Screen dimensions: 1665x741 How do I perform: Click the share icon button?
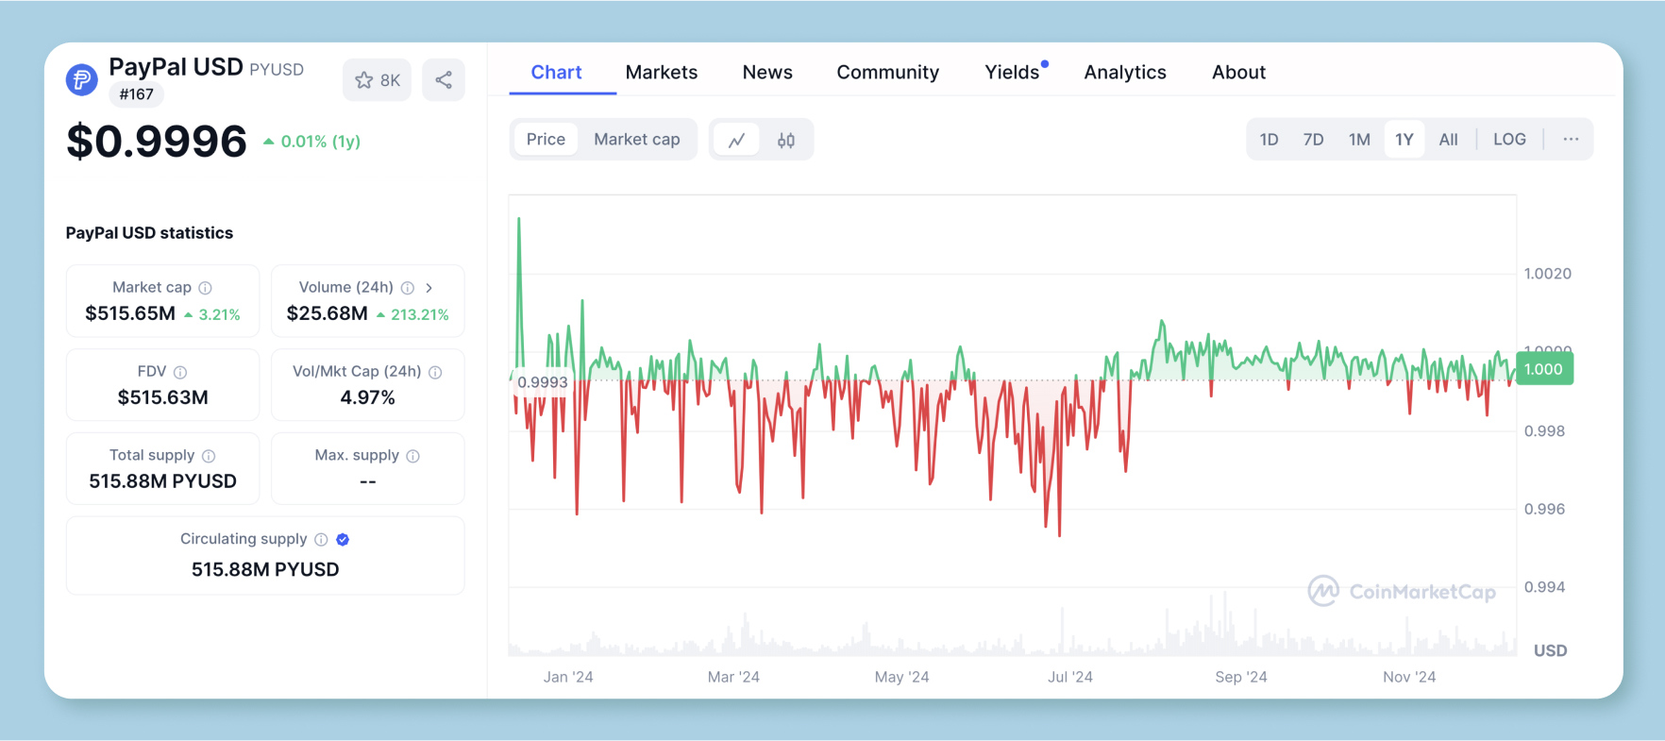point(444,80)
